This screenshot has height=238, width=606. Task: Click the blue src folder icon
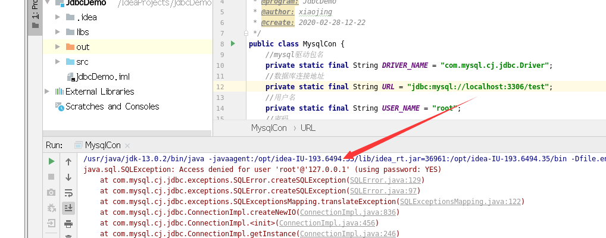tap(70, 61)
